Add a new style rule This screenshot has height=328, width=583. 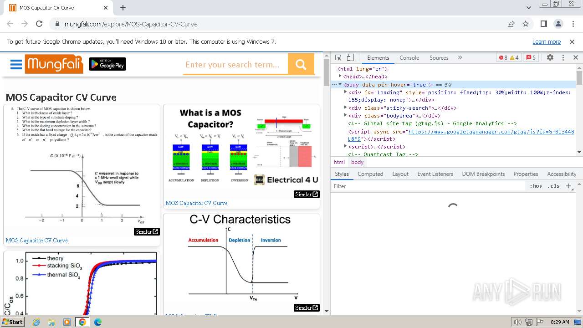[568, 186]
